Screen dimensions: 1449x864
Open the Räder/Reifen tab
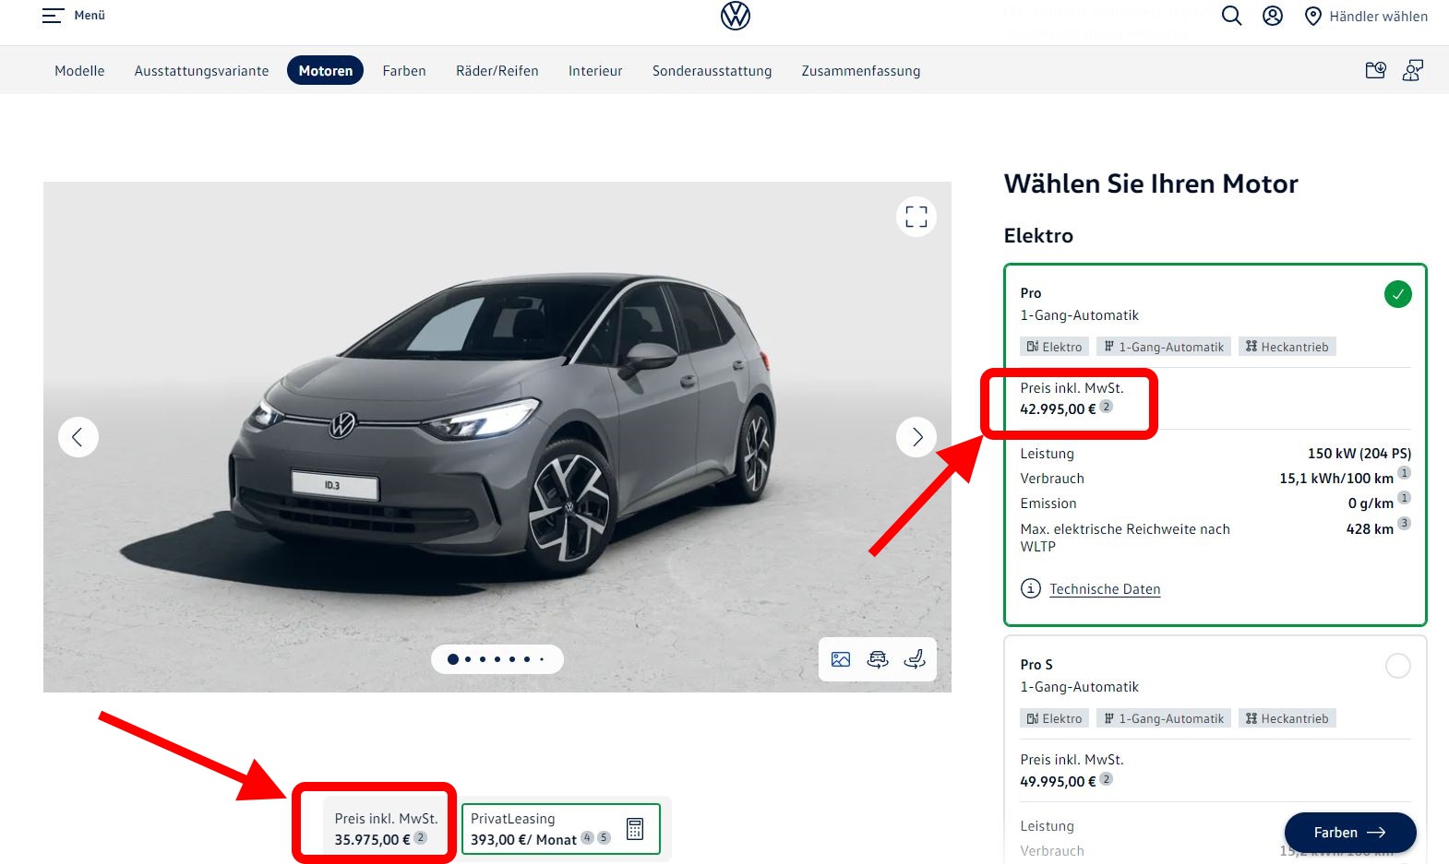coord(497,71)
